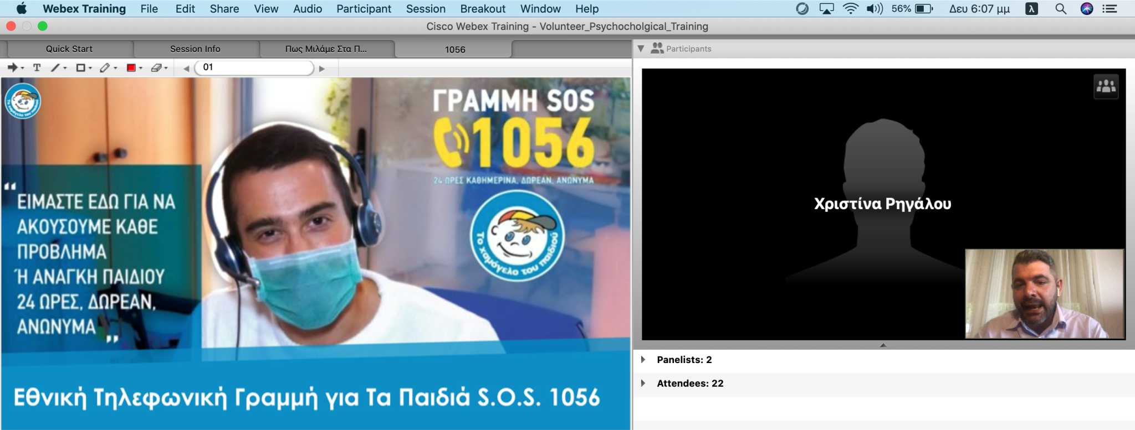The width and height of the screenshot is (1135, 430).
Task: Click the lambda input source icon
Action: pos(1031,8)
